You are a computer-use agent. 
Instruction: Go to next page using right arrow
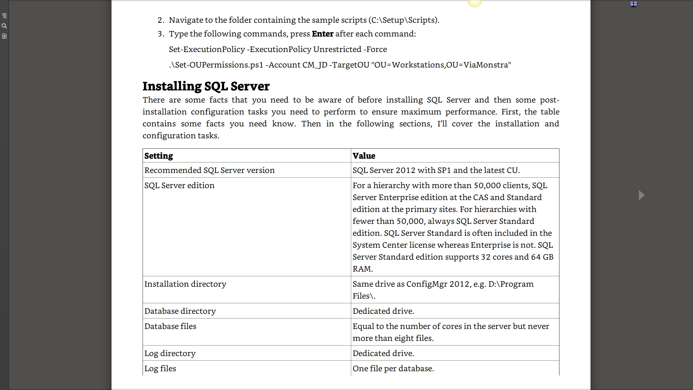[x=641, y=195]
